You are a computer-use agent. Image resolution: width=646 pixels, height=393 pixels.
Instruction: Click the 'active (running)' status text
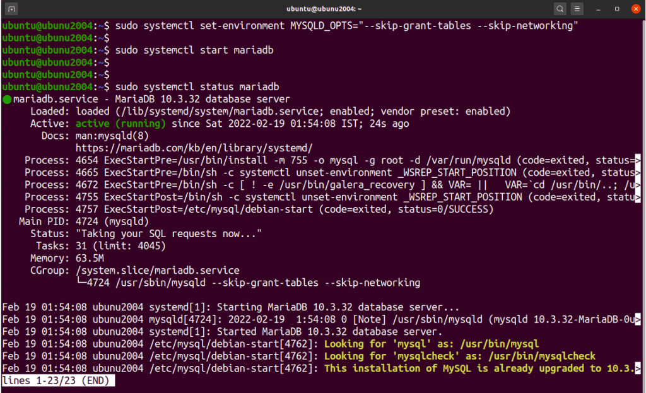tap(120, 124)
